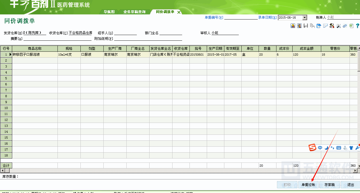The height and width of the screenshot is (193, 360).
Task: Toggle the moon half-width mode icon
Action: 326,148
